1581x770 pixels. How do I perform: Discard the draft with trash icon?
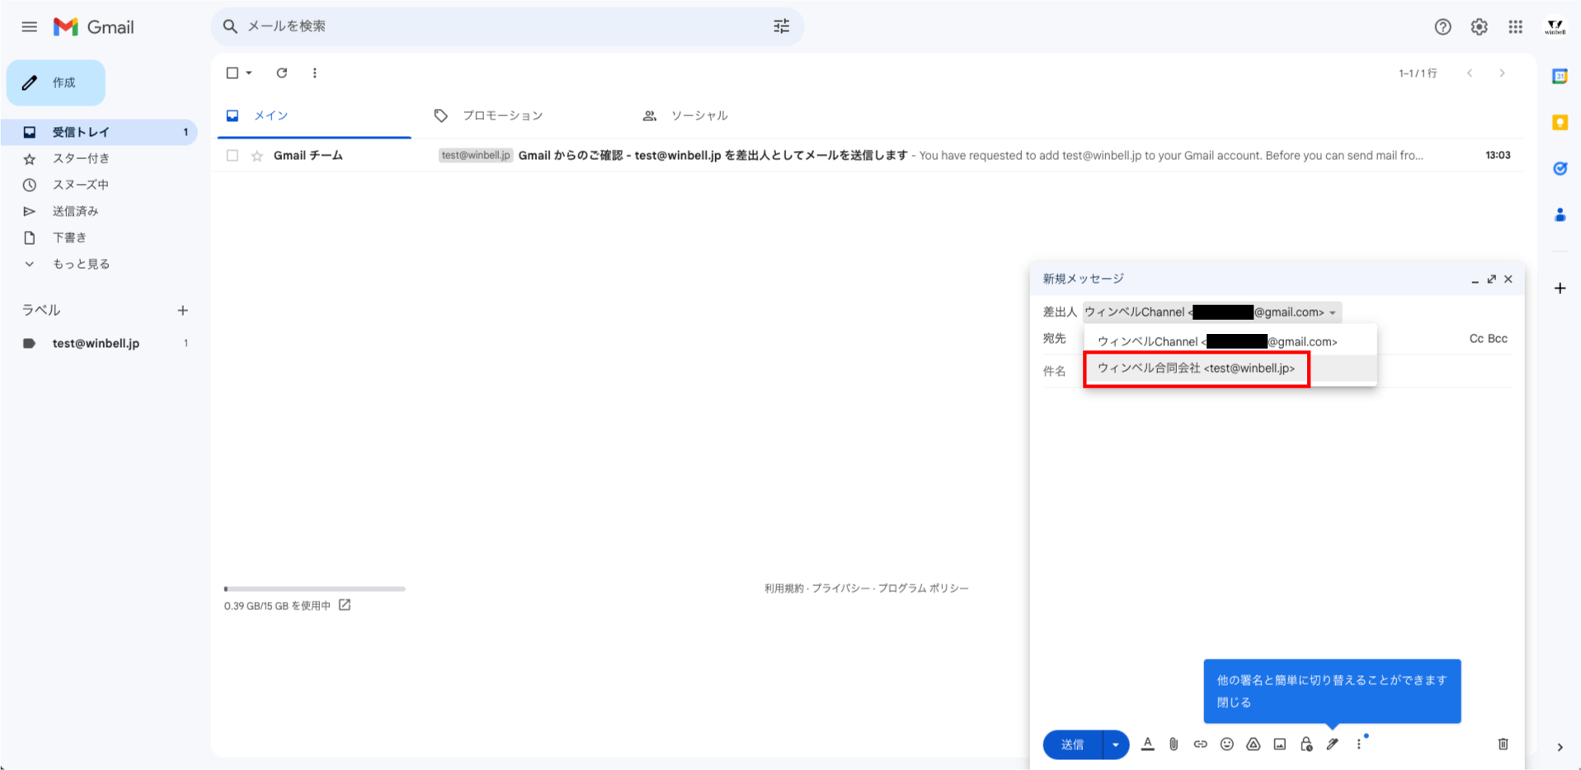click(x=1503, y=744)
